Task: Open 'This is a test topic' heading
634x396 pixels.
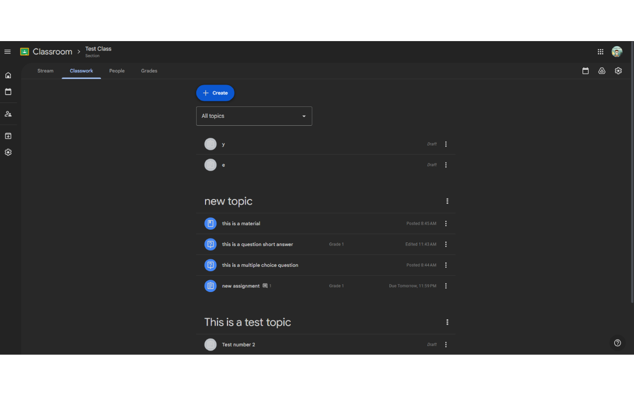Action: pyautogui.click(x=248, y=322)
